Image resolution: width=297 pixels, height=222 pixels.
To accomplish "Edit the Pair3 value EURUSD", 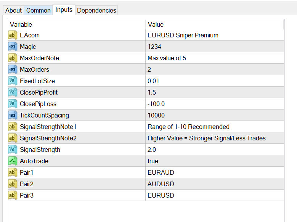I will [215, 195].
